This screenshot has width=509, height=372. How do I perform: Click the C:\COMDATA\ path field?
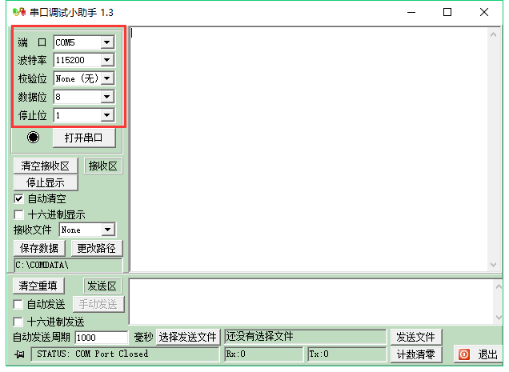[x=69, y=265]
